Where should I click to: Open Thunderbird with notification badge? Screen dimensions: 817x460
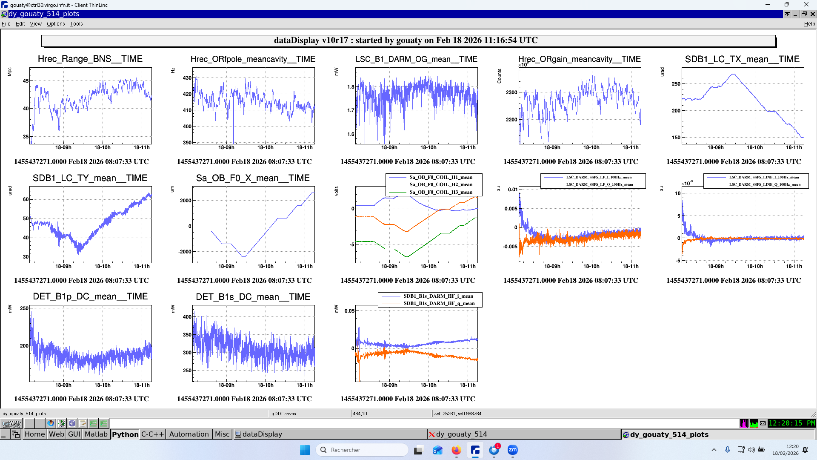[494, 450]
